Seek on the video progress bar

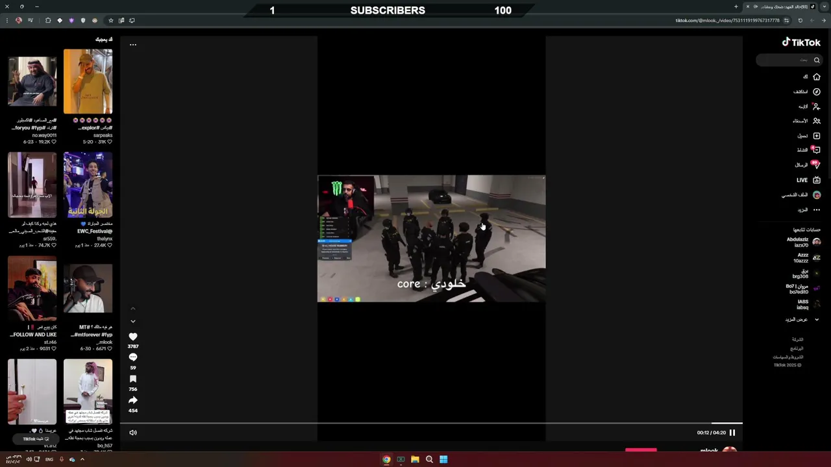click(x=431, y=423)
